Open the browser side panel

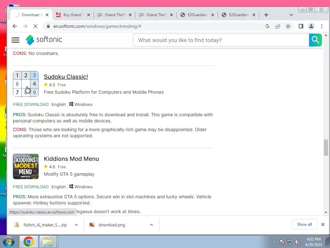(301, 26)
